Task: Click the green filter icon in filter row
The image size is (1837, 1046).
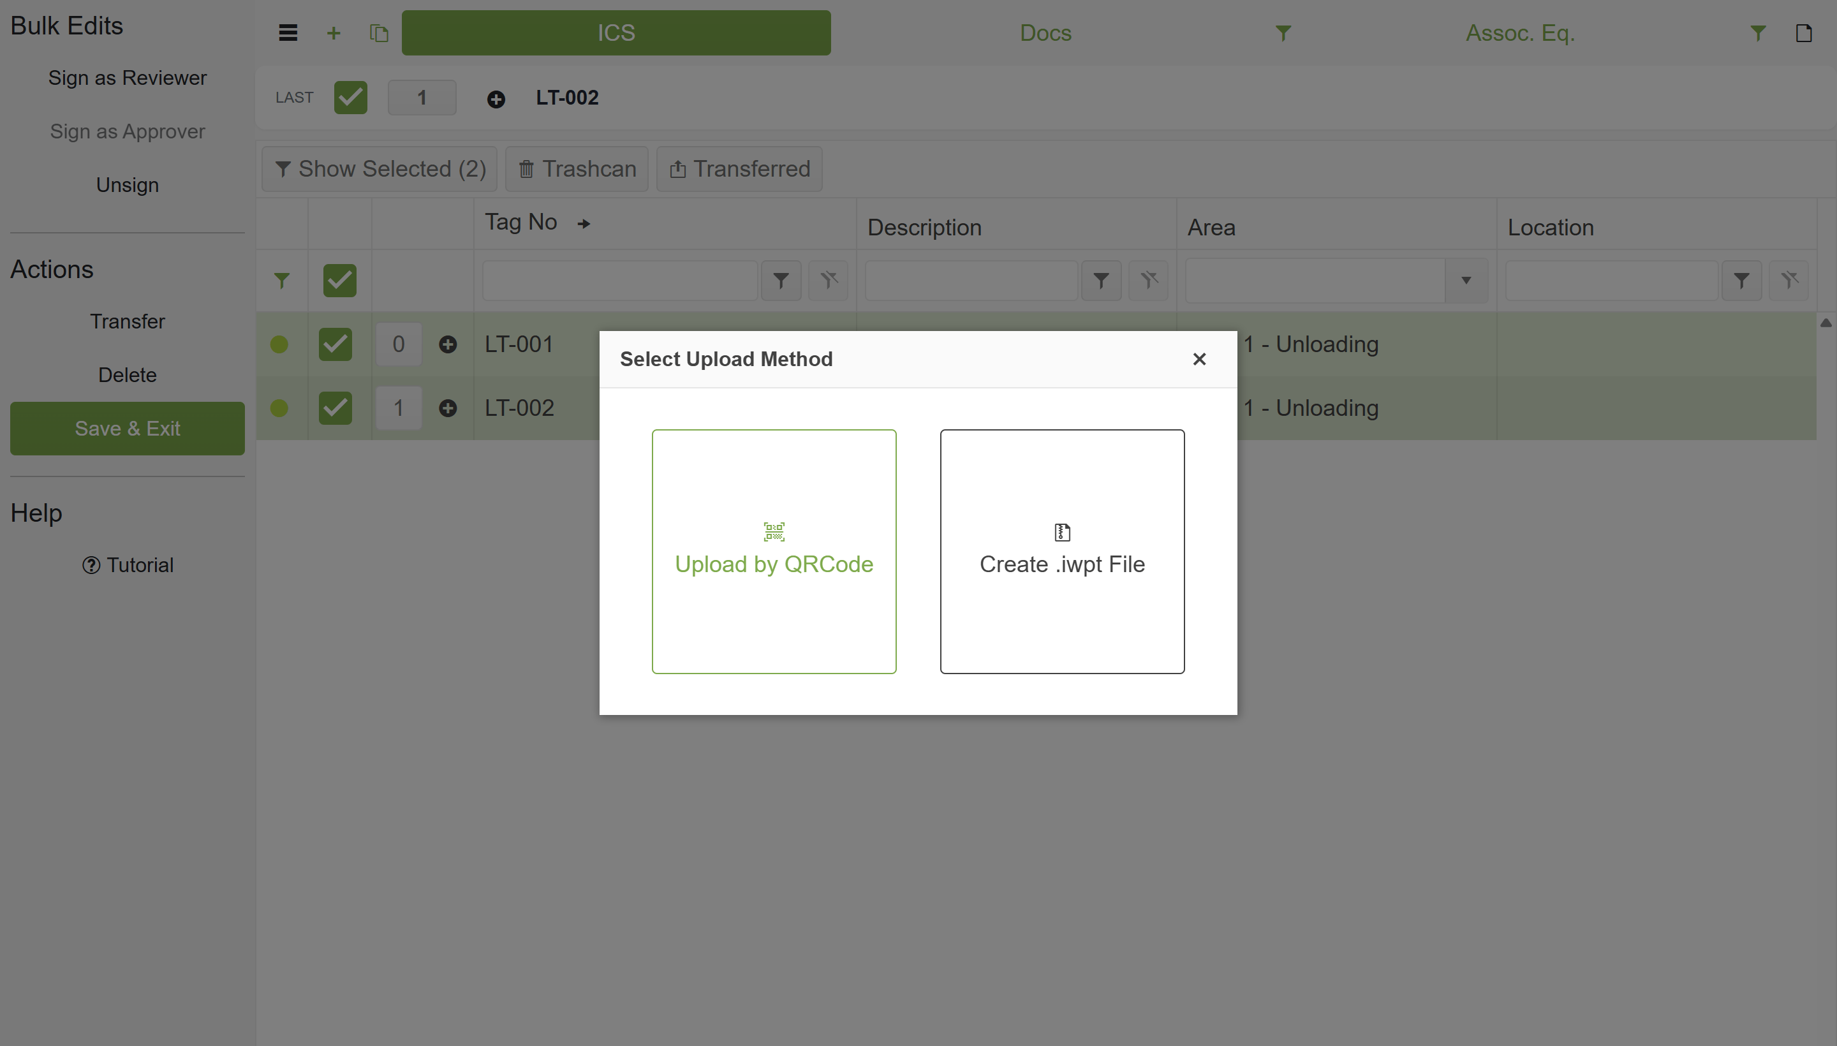Action: 282,280
